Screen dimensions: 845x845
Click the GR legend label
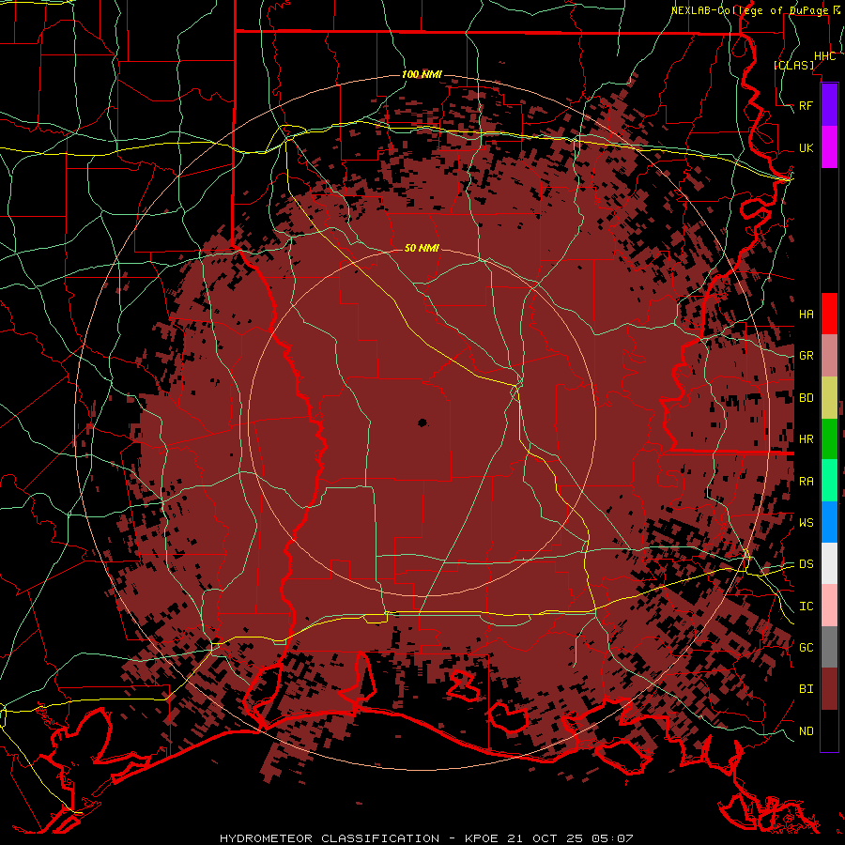[806, 356]
